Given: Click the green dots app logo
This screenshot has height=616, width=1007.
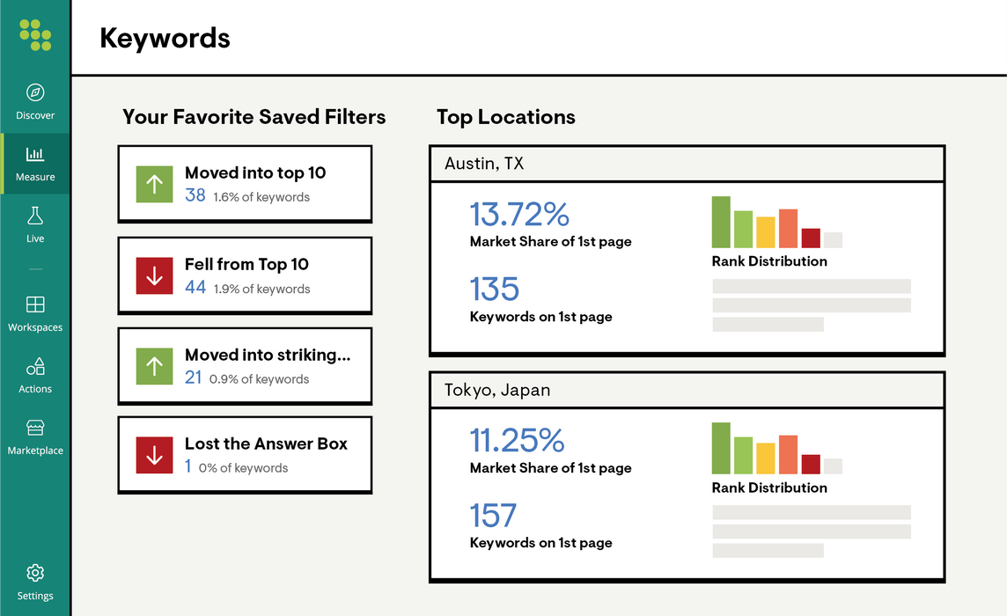Looking at the screenshot, I should coord(35,34).
